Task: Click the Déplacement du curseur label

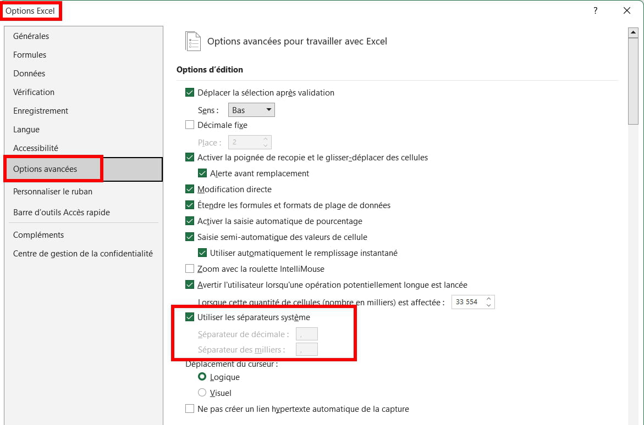Action: [232, 364]
